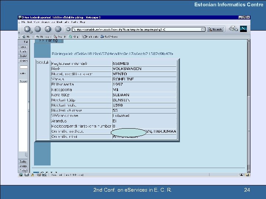Go back with the Back arrow button
Image resolution: width=266 pixels, height=199 pixels.
coord(27,29)
